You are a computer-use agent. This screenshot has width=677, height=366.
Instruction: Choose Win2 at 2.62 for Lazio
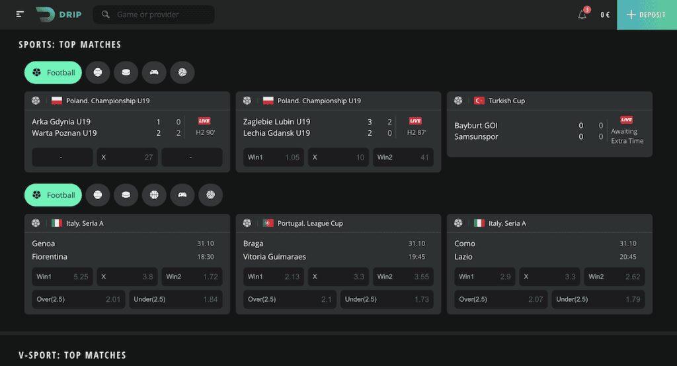(x=614, y=277)
